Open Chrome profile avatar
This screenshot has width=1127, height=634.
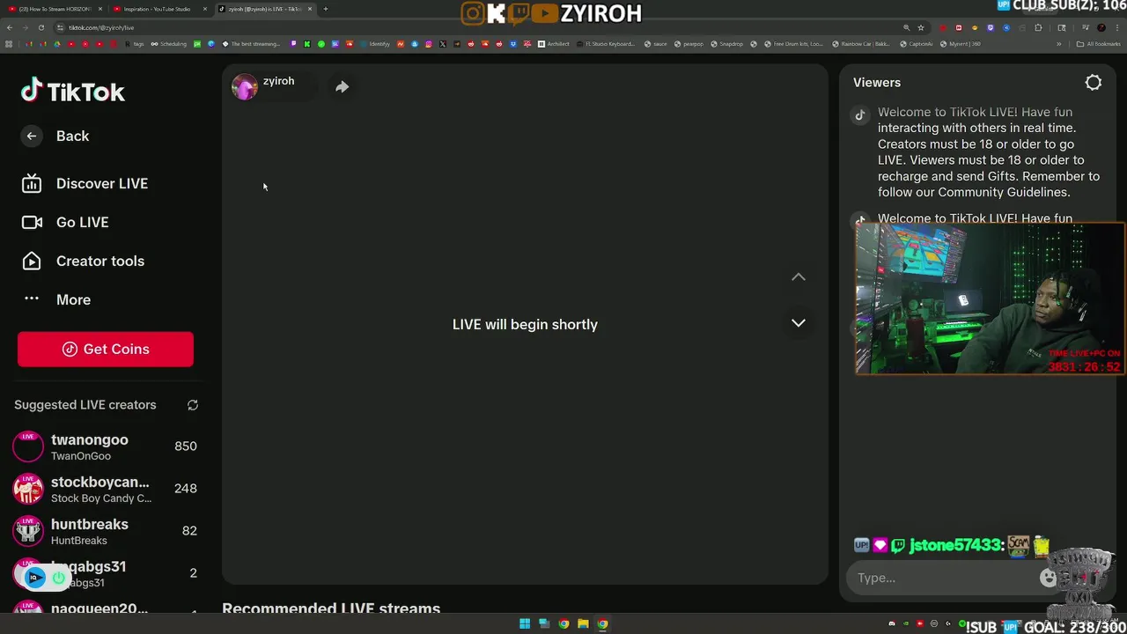(x=1101, y=27)
